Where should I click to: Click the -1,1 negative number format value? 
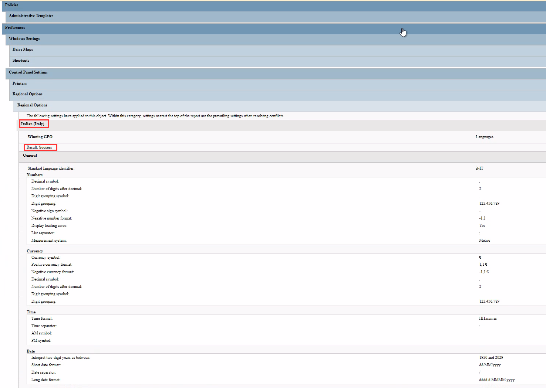click(x=482, y=218)
